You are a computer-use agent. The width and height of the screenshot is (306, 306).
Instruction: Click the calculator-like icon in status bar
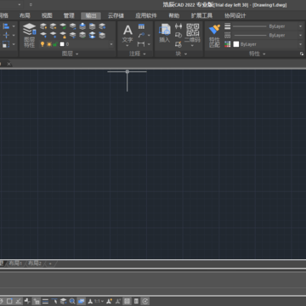[x=136, y=301]
